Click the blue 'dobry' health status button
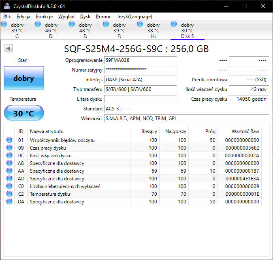The height and width of the screenshot is (260, 273). tap(24, 78)
